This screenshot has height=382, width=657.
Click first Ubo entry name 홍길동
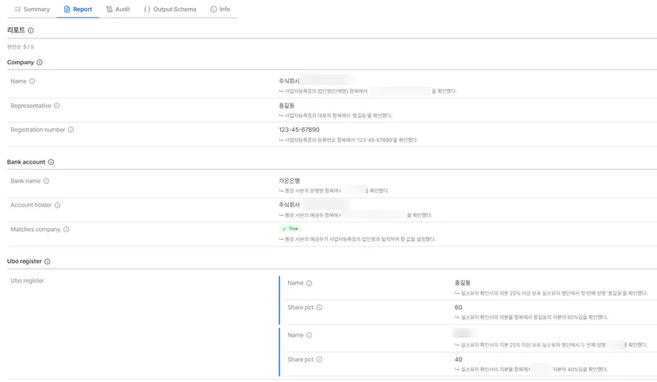pos(463,283)
